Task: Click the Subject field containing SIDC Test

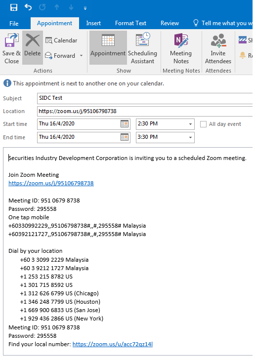Action: [145, 98]
